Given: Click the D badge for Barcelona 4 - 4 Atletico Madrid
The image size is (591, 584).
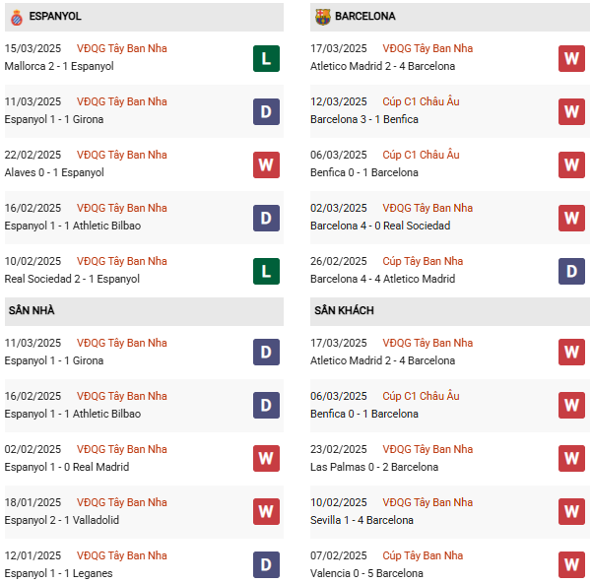Looking at the screenshot, I should (572, 271).
